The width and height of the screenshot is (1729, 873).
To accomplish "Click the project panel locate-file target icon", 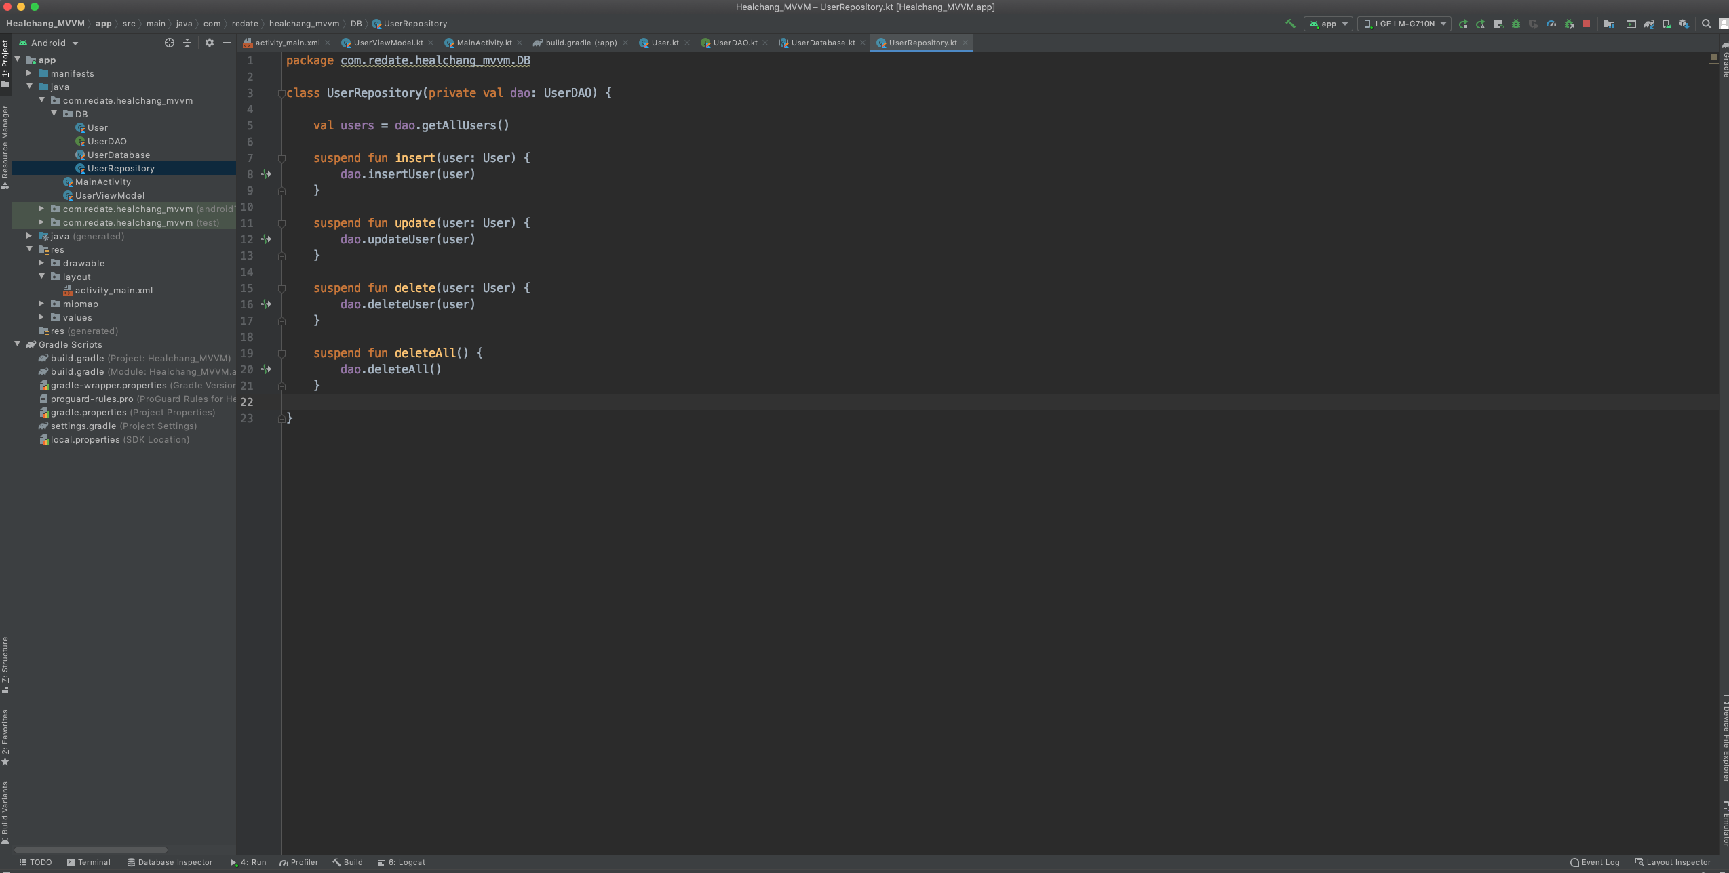I will pos(170,43).
